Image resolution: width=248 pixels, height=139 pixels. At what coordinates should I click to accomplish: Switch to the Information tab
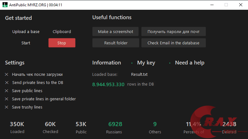pos(106,63)
